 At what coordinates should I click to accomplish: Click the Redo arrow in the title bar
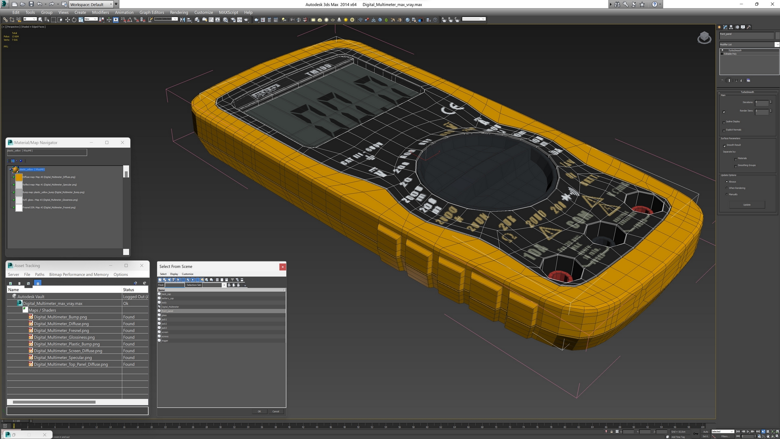tap(52, 4)
